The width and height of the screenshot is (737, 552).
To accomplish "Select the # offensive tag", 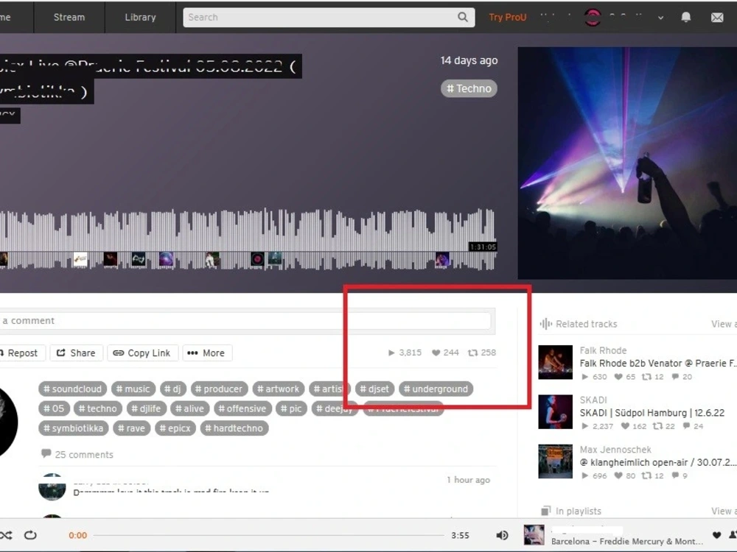I will pyautogui.click(x=242, y=408).
